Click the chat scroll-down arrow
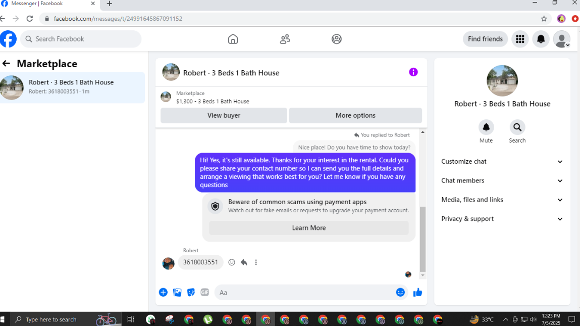 pos(423,275)
